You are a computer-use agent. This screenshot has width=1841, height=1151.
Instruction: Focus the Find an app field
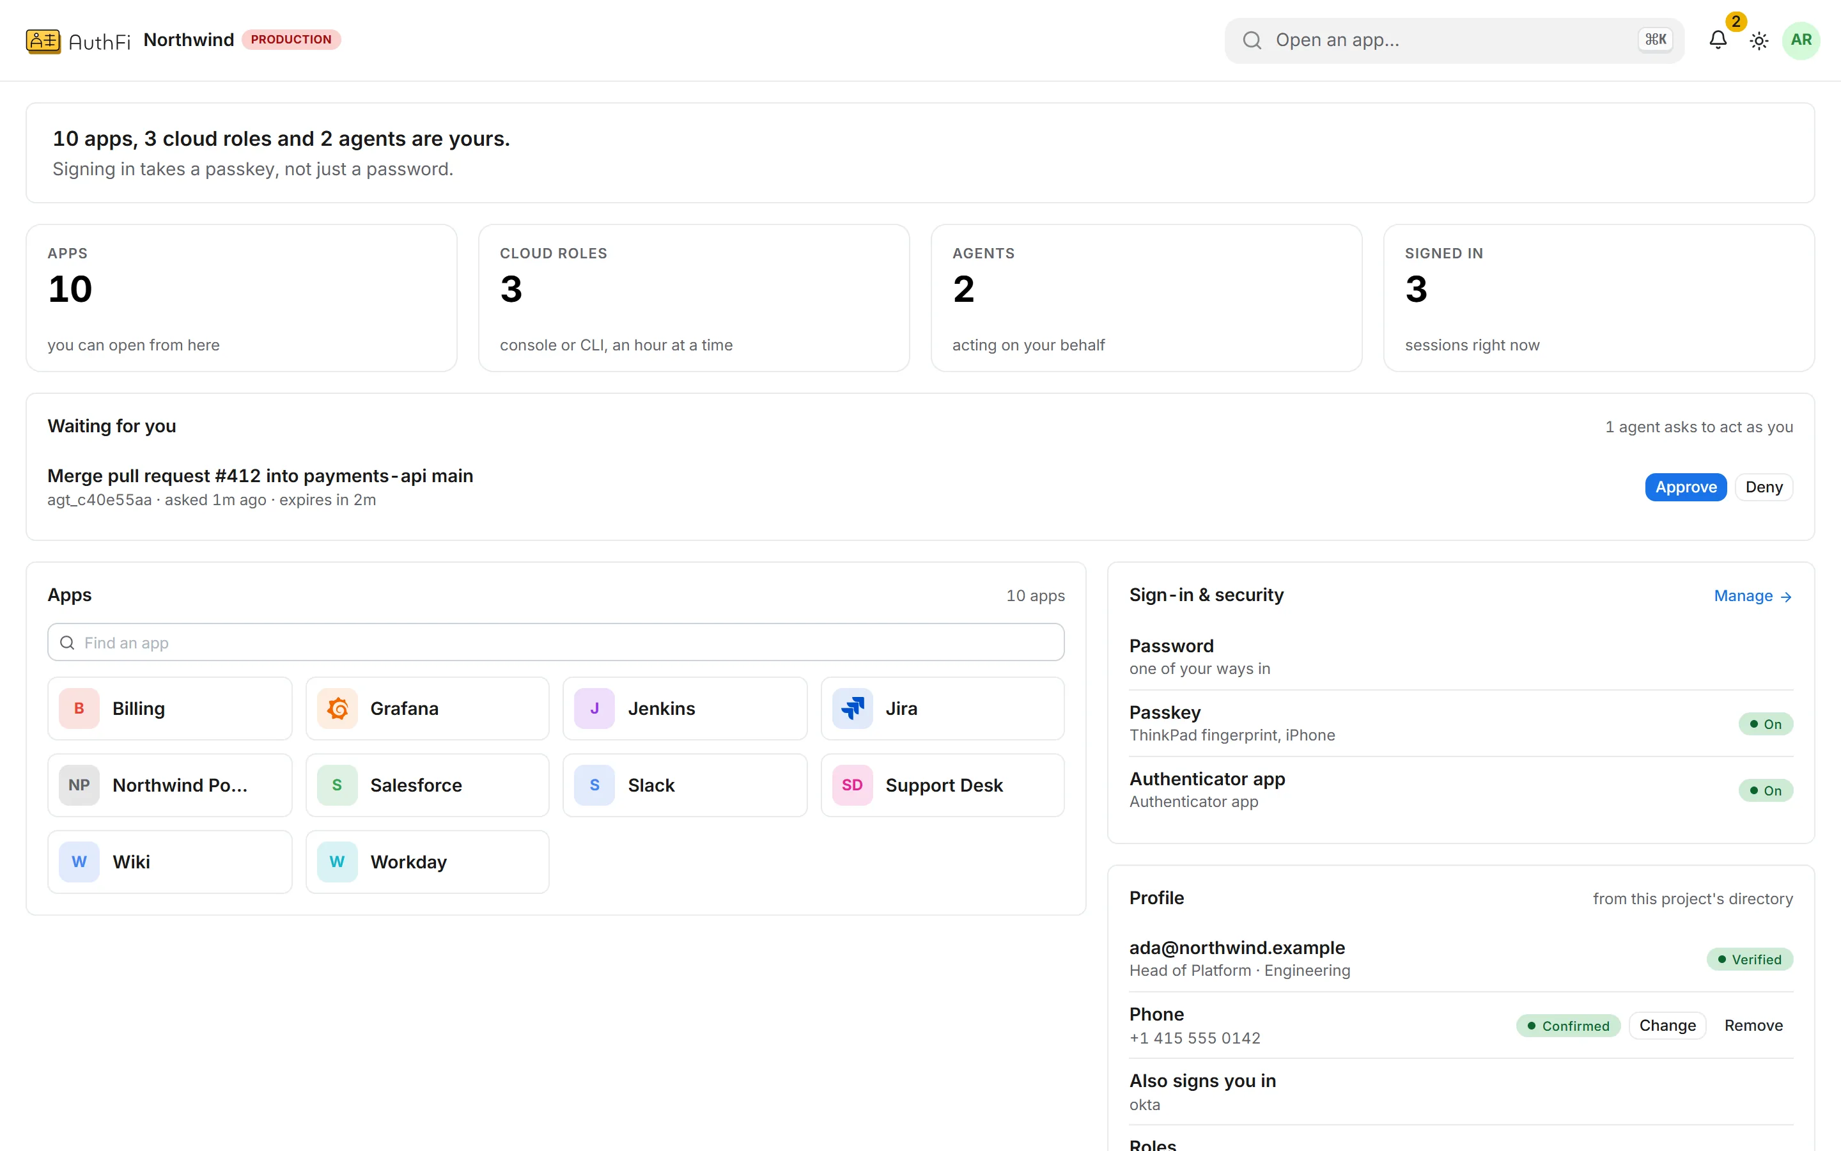(555, 643)
